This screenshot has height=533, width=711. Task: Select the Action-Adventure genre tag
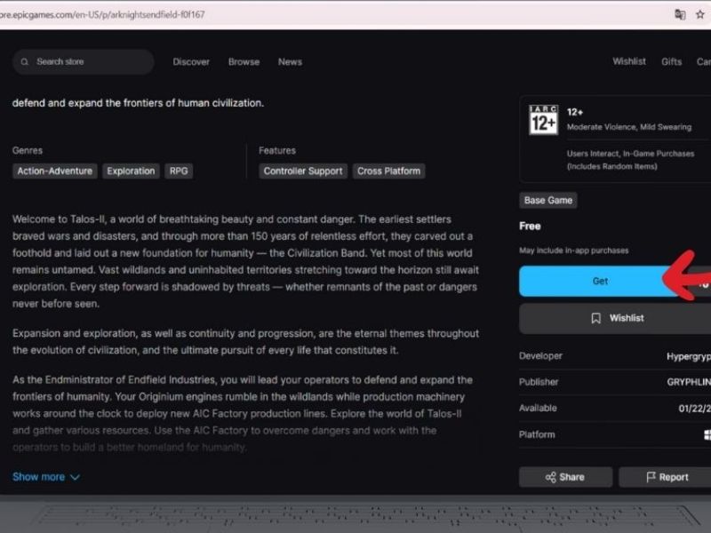click(x=54, y=171)
